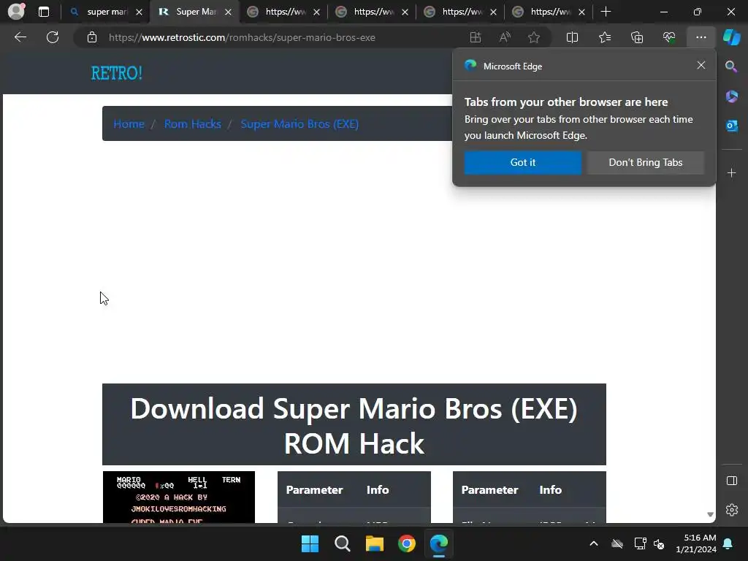Go back with the back arrow

click(20, 37)
